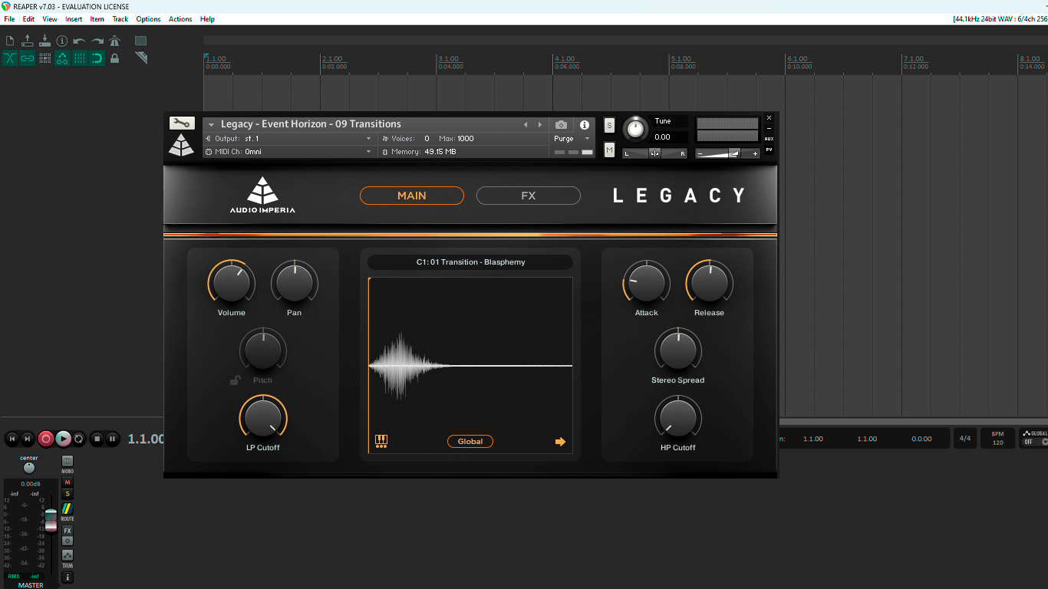Go to next instrument preset arrow
Image resolution: width=1048 pixels, height=589 pixels.
tap(539, 124)
